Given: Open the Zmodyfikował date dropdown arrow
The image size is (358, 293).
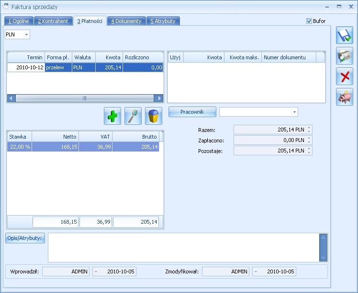Looking at the screenshot, I should [x=256, y=271].
